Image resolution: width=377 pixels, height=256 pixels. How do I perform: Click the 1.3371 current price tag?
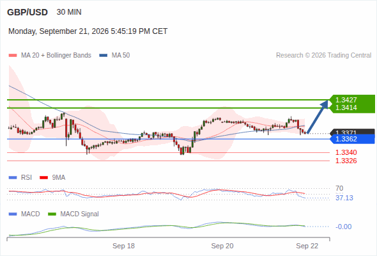click(x=353, y=132)
